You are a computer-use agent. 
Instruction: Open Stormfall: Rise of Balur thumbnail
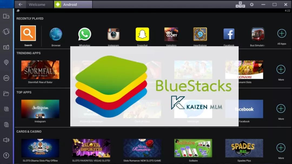40,70
